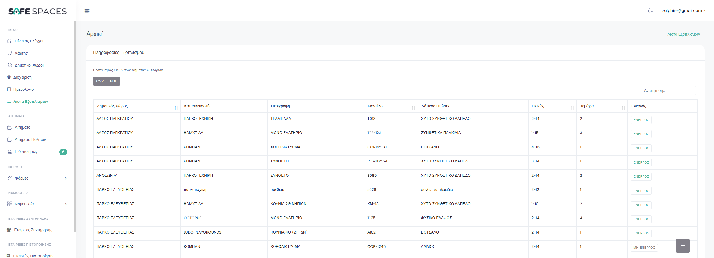The width and height of the screenshot is (714, 258).
Task: Click the Λίστα Εξοπλισμών breadcrumb link
Action: point(683,34)
